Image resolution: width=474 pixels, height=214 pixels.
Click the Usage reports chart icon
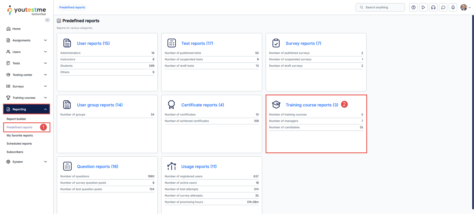(172, 166)
